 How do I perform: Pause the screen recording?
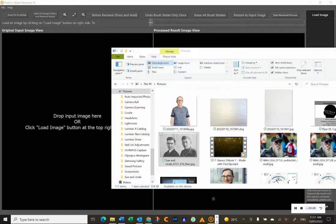(296, 208)
